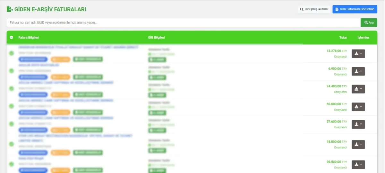Click the GİB Bilgileri column header

tap(156, 38)
